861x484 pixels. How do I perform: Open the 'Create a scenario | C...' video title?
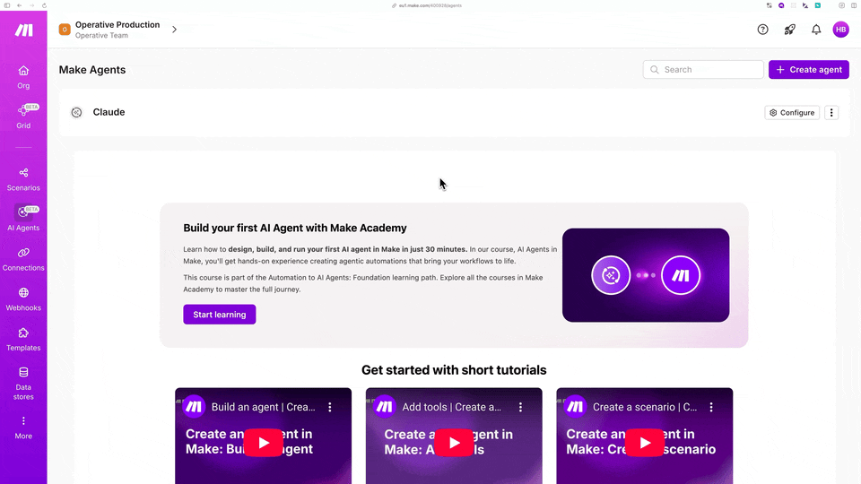coord(645,407)
